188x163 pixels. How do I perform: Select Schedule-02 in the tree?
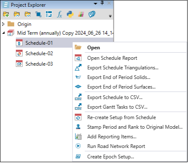coord(39,53)
